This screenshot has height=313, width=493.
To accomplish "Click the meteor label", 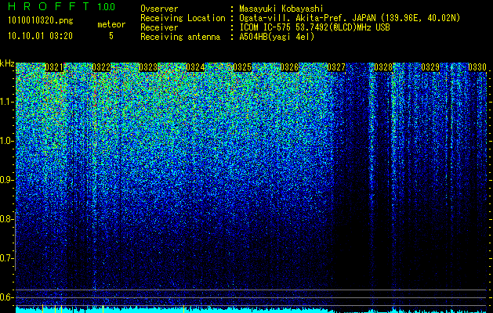I will point(111,24).
